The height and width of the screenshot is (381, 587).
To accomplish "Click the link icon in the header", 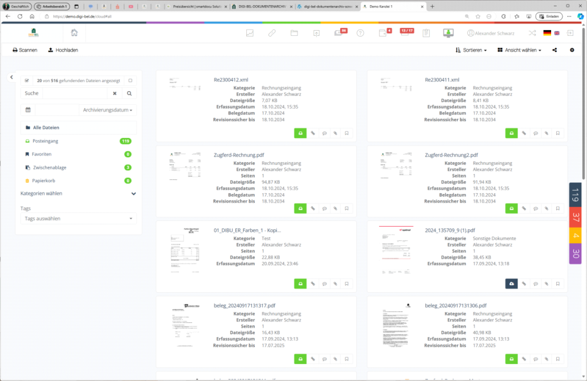I will click(272, 33).
